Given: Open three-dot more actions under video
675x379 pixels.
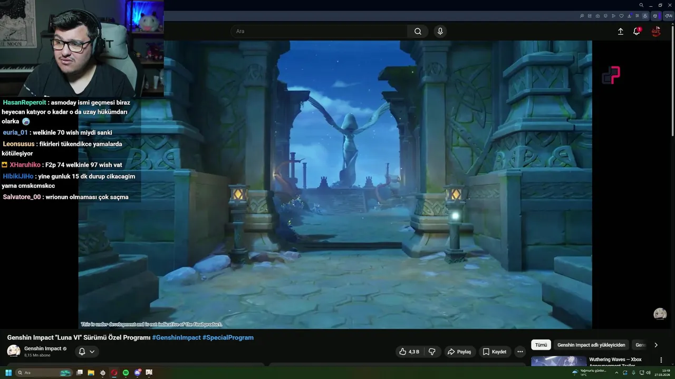Looking at the screenshot, I should coord(520,352).
